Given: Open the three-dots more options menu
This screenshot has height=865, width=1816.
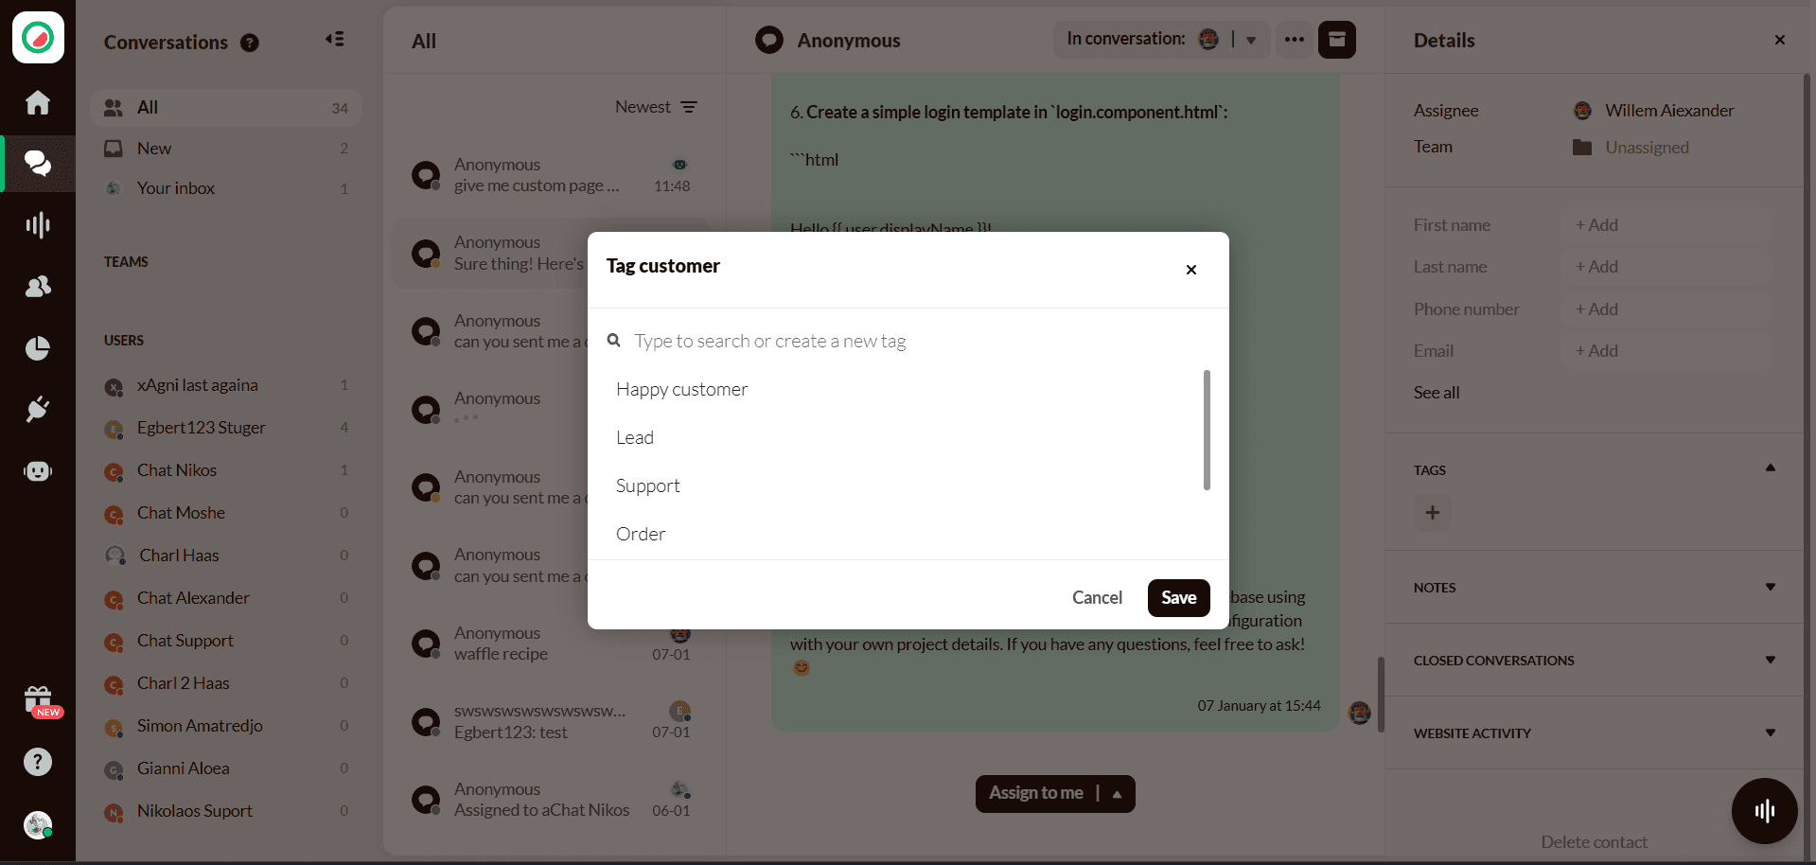Looking at the screenshot, I should pyautogui.click(x=1295, y=40).
